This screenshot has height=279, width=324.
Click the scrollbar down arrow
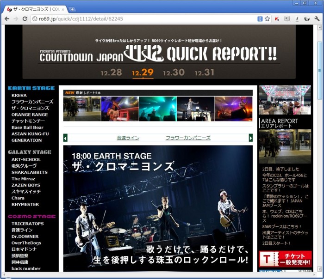pyautogui.click(x=319, y=269)
